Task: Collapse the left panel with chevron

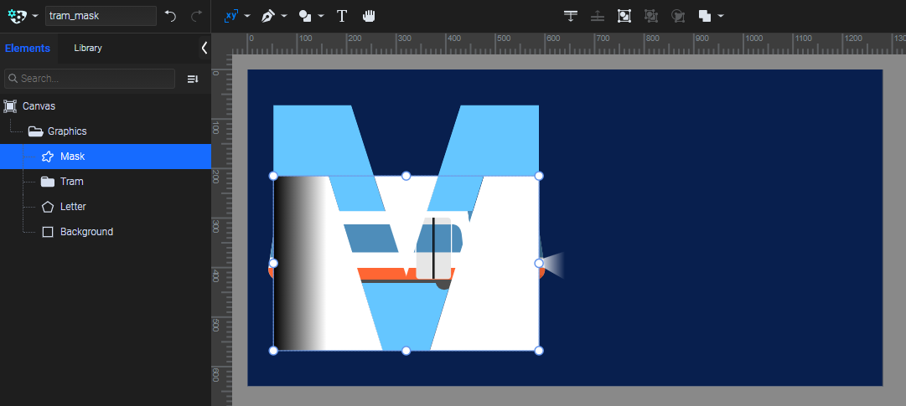Action: tap(204, 48)
